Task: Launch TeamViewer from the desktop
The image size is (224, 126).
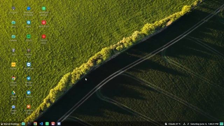Action: (29, 64)
